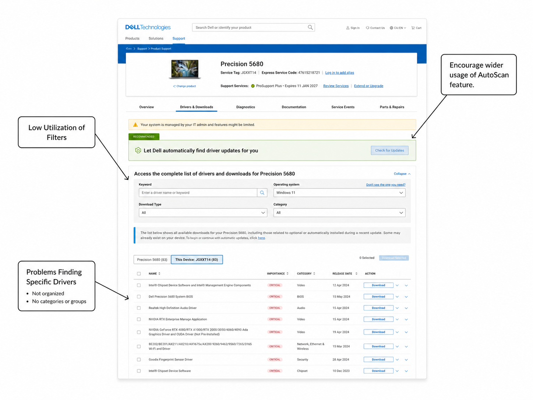
Task: Sort drivers by Release Date arrows
Action: [356, 274]
